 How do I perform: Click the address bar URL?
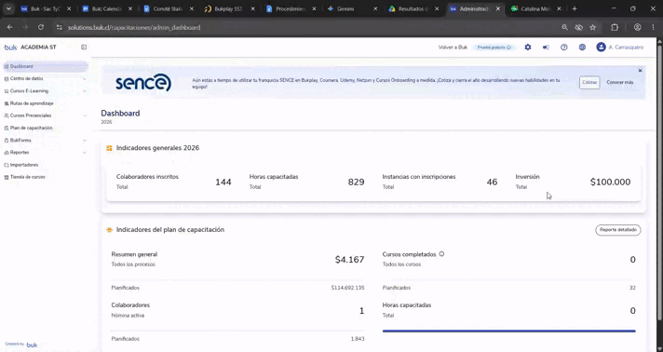click(x=134, y=27)
